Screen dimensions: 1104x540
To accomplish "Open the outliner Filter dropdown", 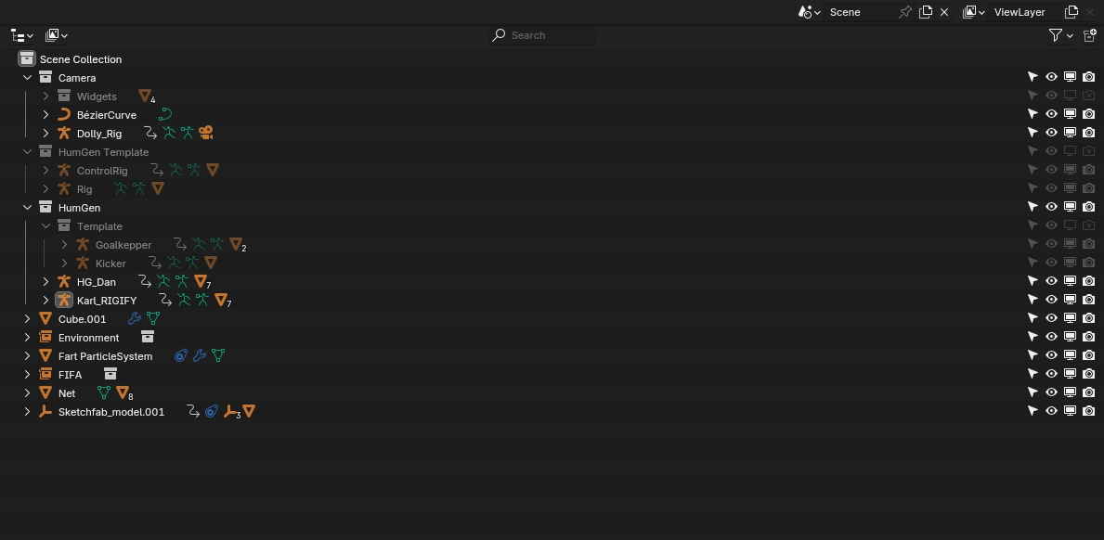I will point(1061,35).
